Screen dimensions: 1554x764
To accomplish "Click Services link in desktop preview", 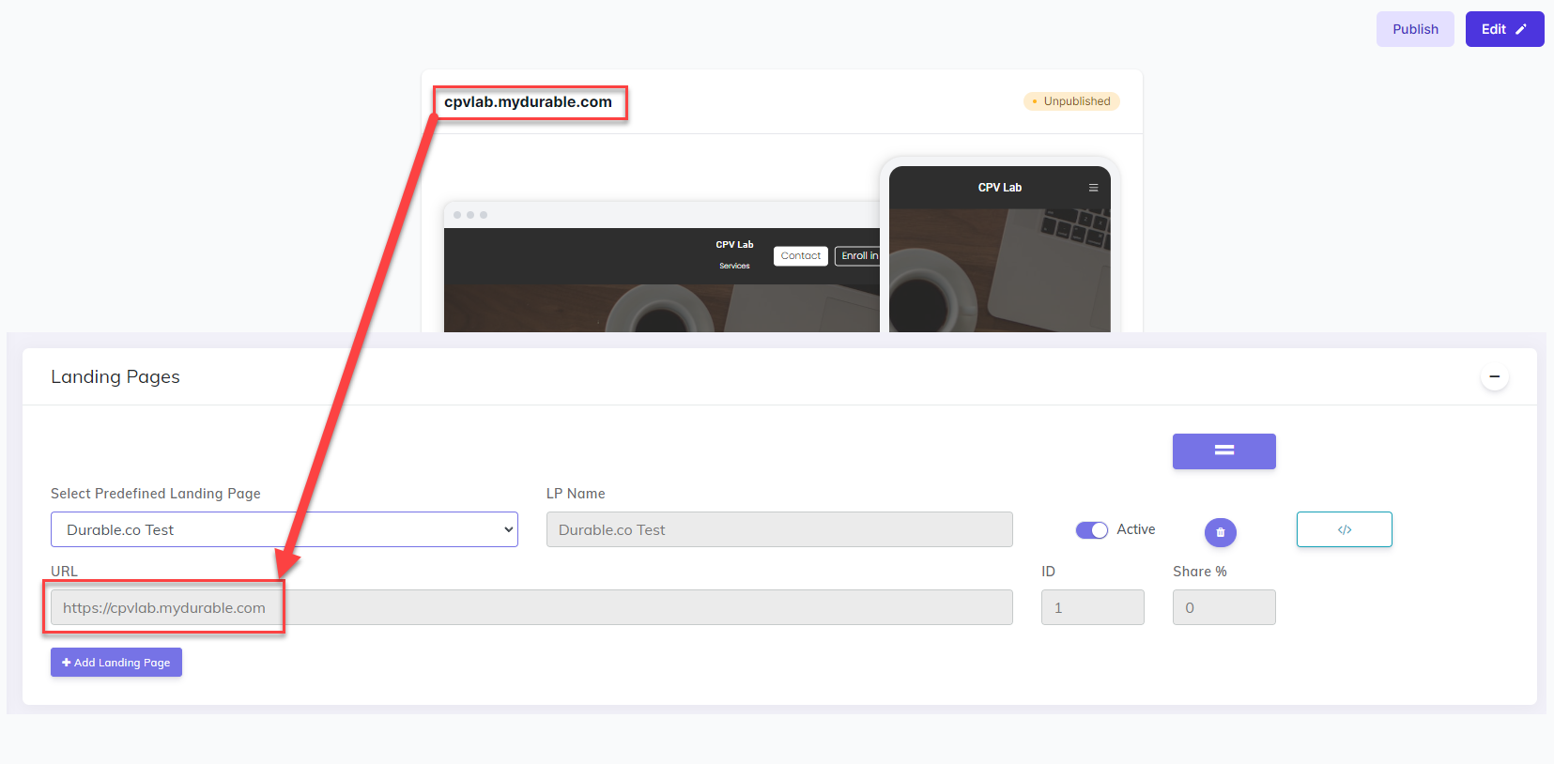I will 734,266.
